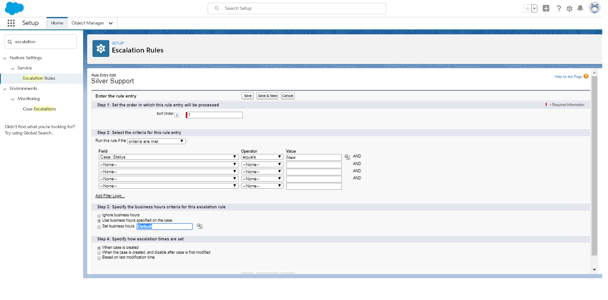Click the global actions plus icon
The height and width of the screenshot is (300, 608).
pyautogui.click(x=546, y=8)
